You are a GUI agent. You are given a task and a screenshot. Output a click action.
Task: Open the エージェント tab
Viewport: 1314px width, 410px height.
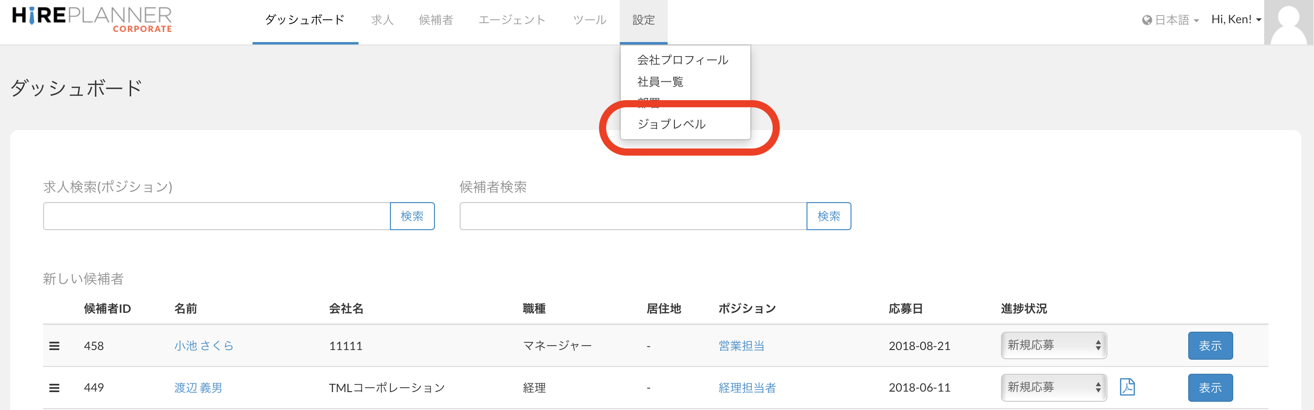pyautogui.click(x=512, y=20)
